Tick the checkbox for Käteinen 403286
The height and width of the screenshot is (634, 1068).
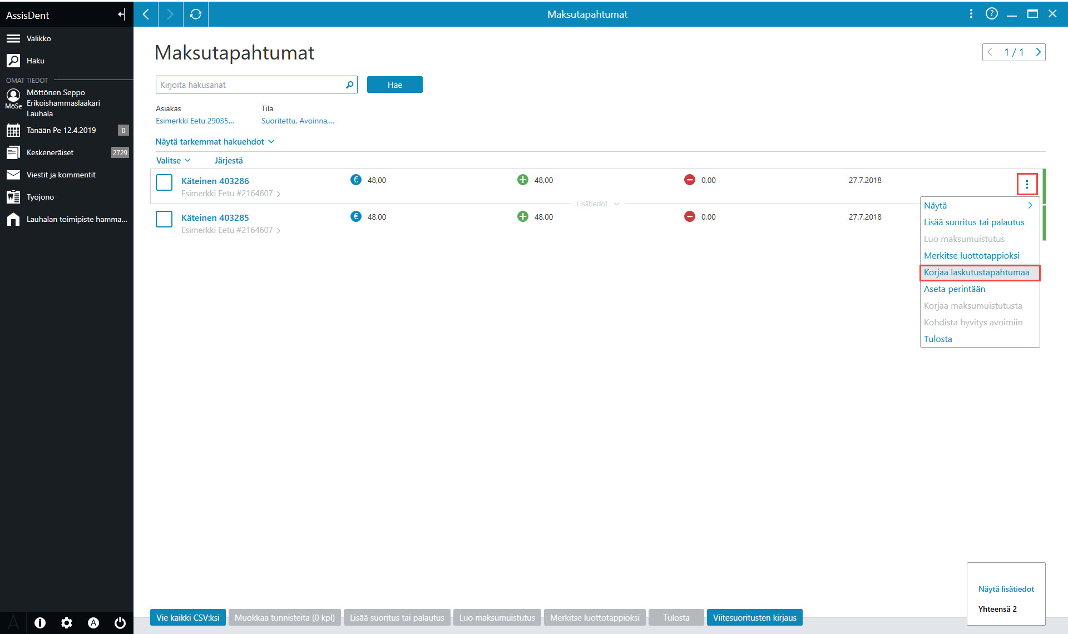point(164,182)
